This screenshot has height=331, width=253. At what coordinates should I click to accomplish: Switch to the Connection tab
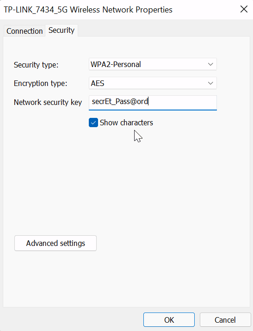[x=25, y=31]
